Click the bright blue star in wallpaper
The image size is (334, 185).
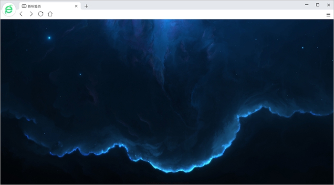point(49,38)
